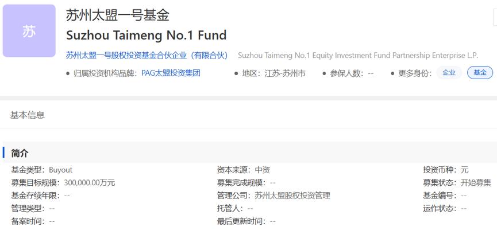This screenshot has width=497, height=242.
Task: Click the 苏州太盟一号基金 title
Action: (x=118, y=15)
